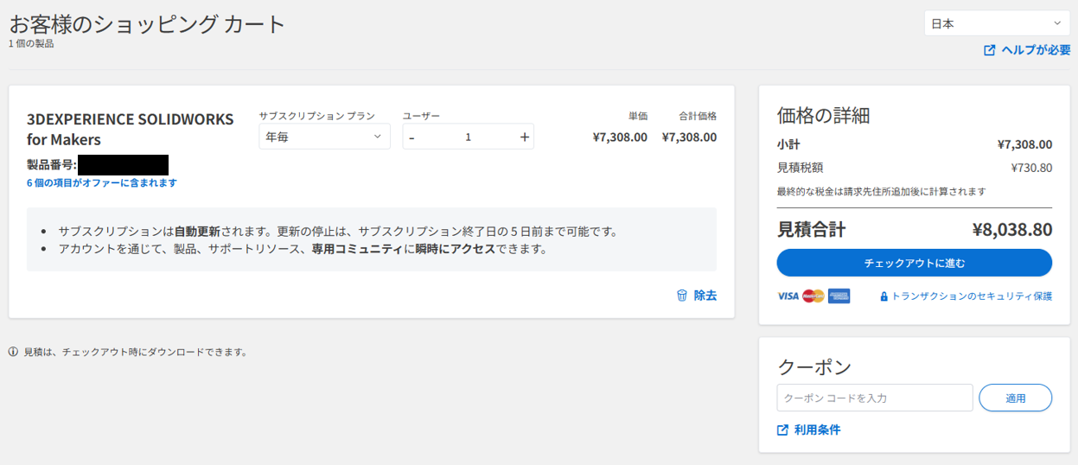Click the VISA card logo
Screen dimensions: 1078x465
point(788,296)
